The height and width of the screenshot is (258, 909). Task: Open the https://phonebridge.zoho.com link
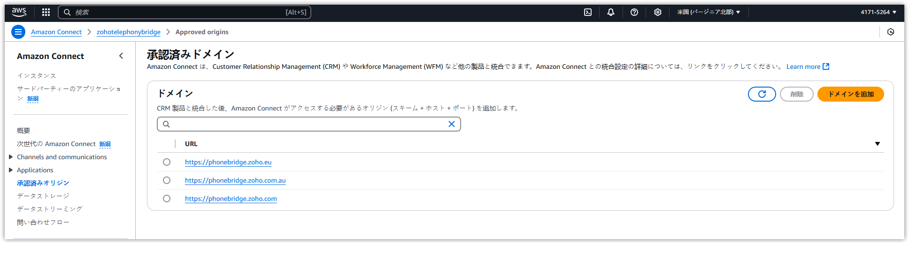pyautogui.click(x=231, y=199)
